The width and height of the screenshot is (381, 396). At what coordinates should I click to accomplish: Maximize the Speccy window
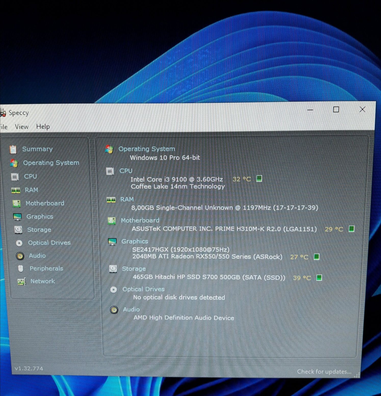(336, 110)
